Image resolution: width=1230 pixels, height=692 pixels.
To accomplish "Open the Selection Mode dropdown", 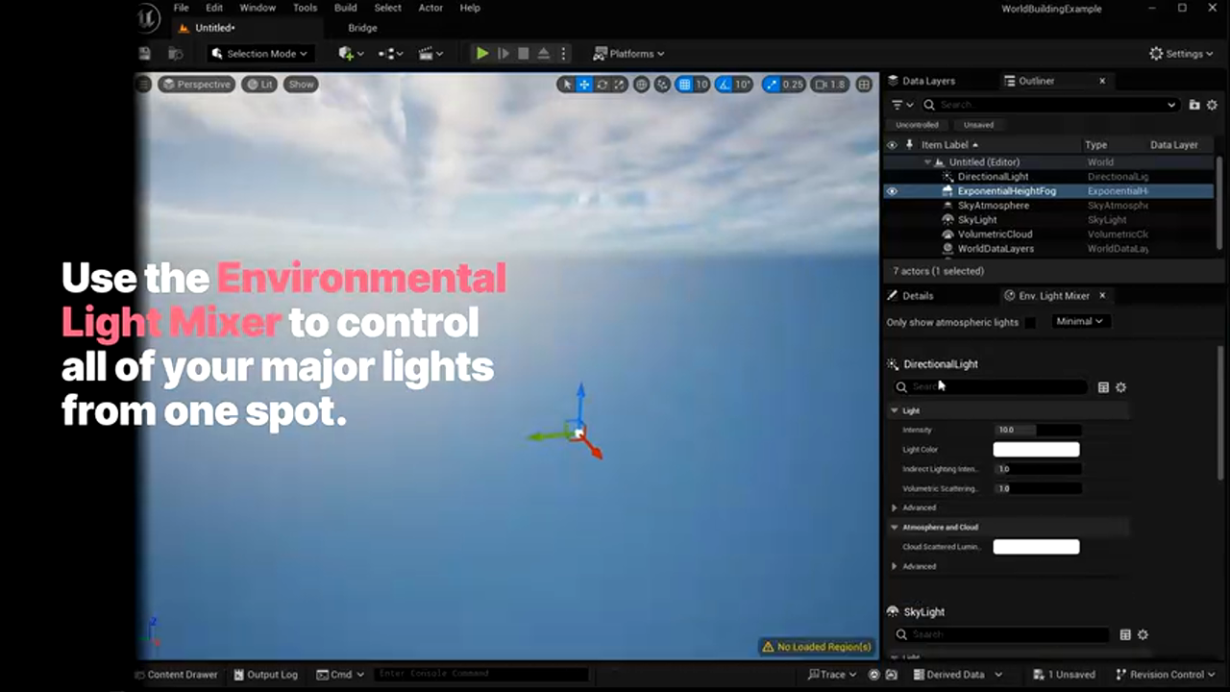I will [259, 54].
